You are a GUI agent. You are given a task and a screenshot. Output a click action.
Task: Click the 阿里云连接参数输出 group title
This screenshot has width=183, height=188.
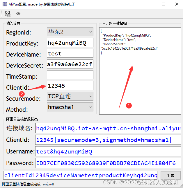[22, 119]
